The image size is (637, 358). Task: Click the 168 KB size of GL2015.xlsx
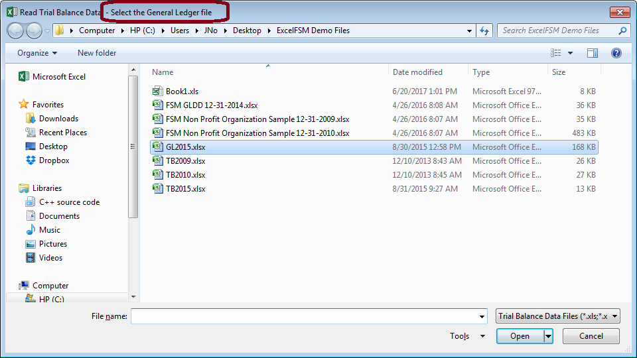click(x=584, y=147)
